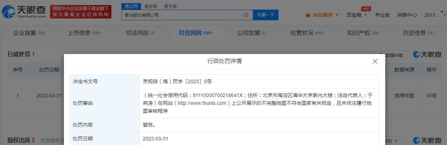Open the 专业版 link
This screenshot has width=447, height=145.
pos(382,15)
